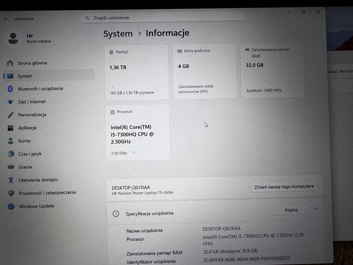This screenshot has width=353, height=265.
Task: Open Ułatwienia dostępu section
Action: (38, 180)
